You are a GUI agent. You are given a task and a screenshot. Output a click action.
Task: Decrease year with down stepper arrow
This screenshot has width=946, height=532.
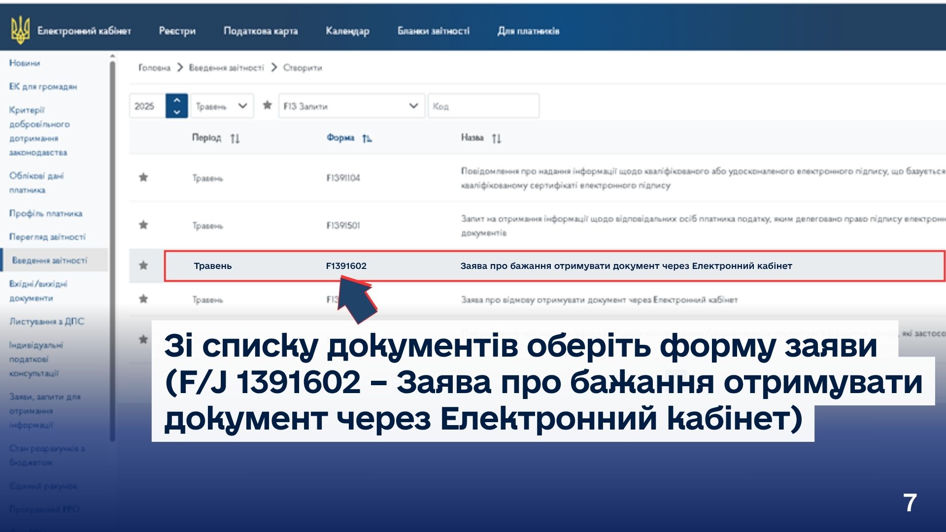coord(177,112)
